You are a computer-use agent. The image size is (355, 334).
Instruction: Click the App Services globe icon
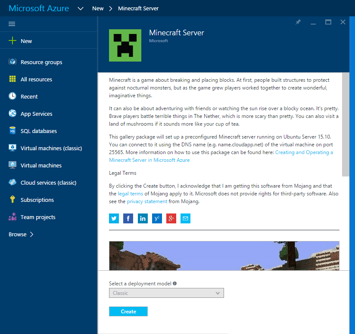pyautogui.click(x=12, y=113)
